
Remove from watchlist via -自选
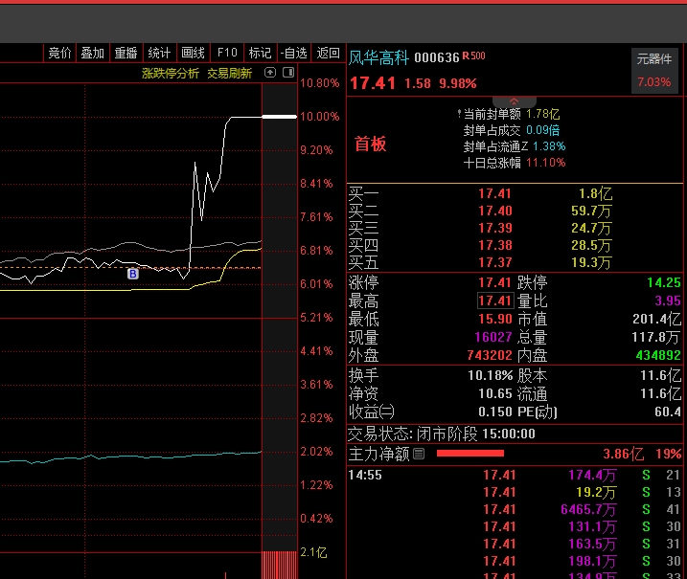click(293, 53)
